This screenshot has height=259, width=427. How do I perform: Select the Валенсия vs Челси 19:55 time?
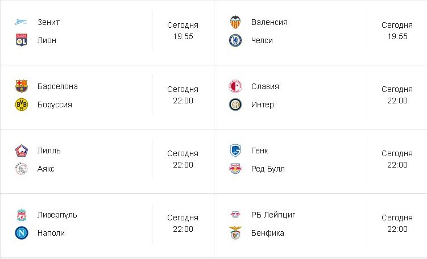pyautogui.click(x=397, y=36)
